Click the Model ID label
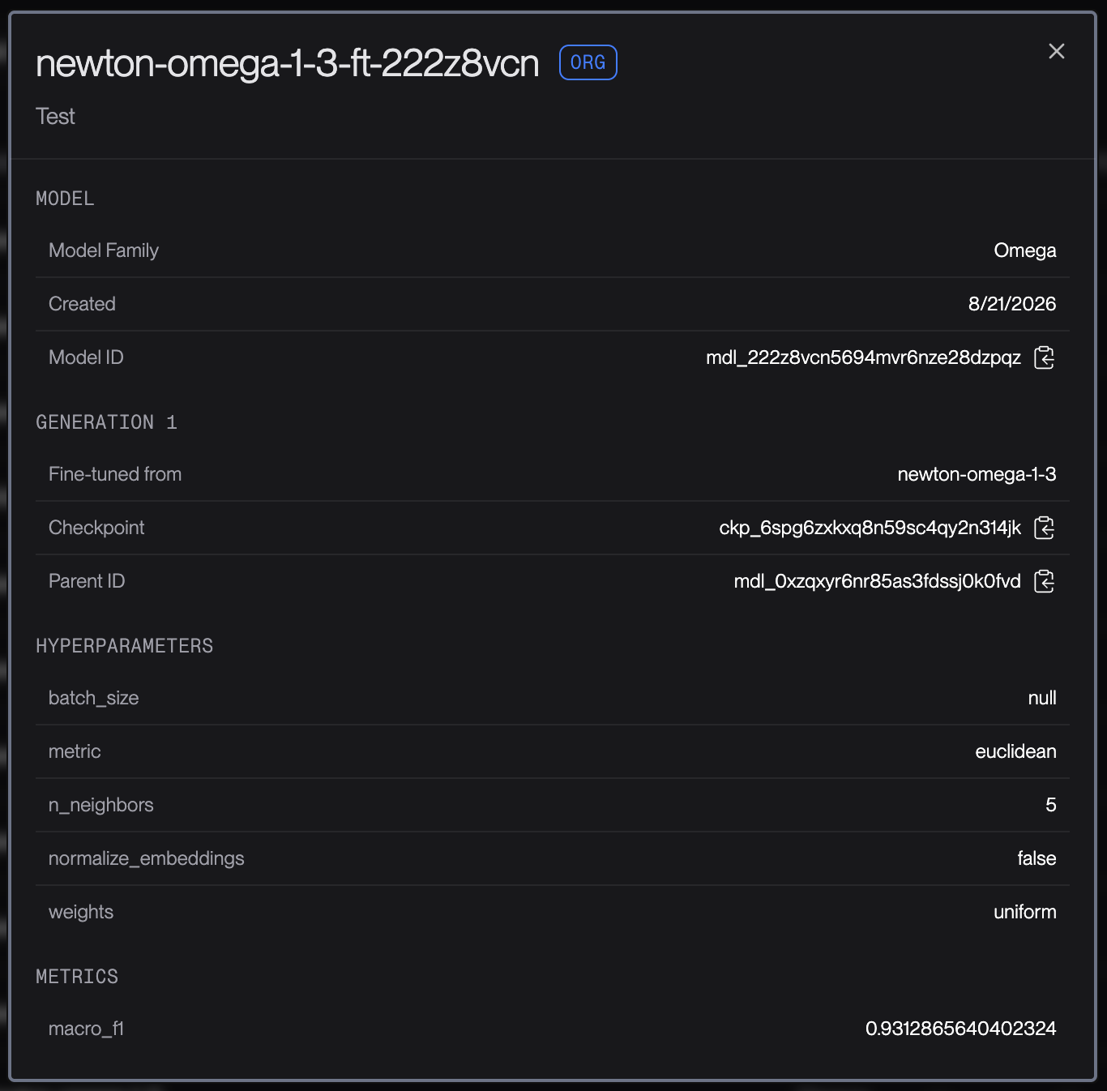1107x1091 pixels. [86, 357]
